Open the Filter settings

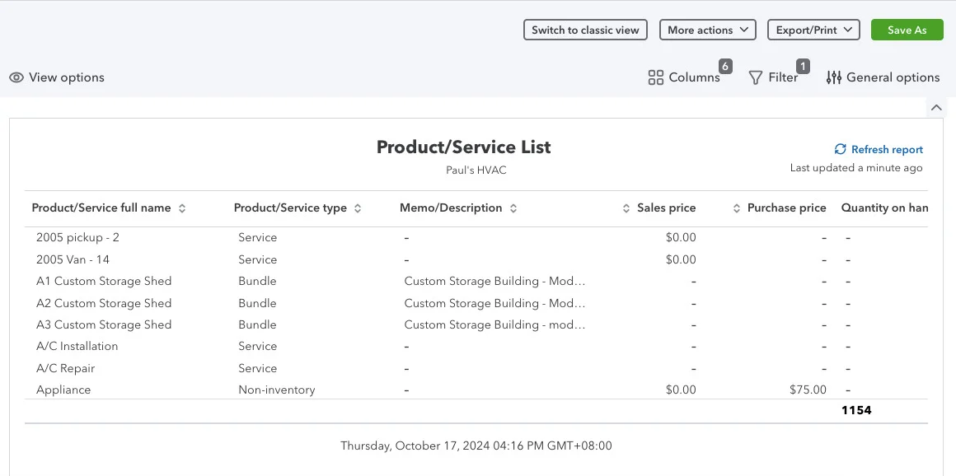773,77
